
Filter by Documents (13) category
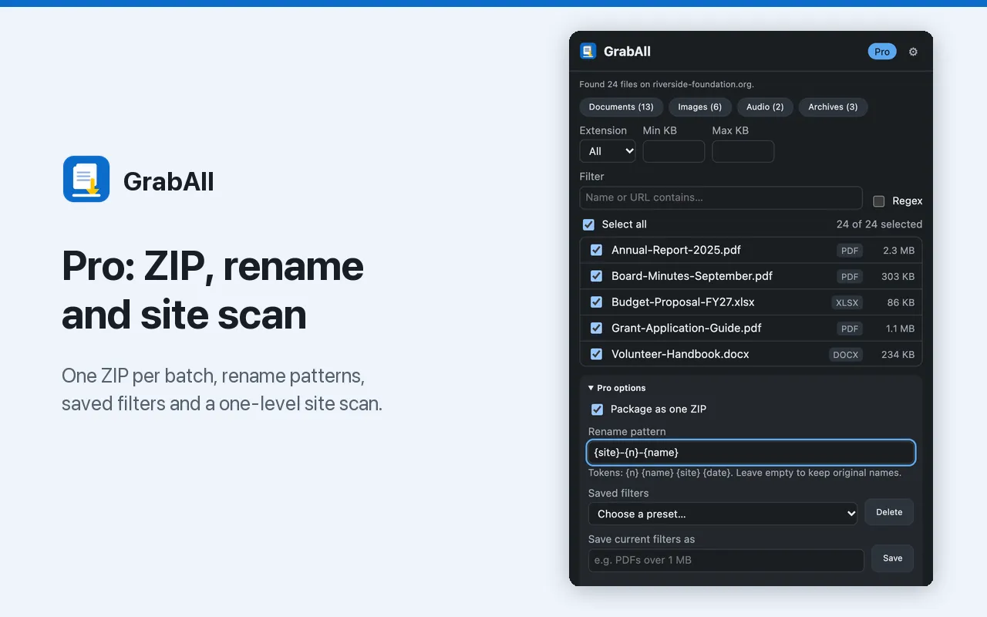tap(621, 107)
